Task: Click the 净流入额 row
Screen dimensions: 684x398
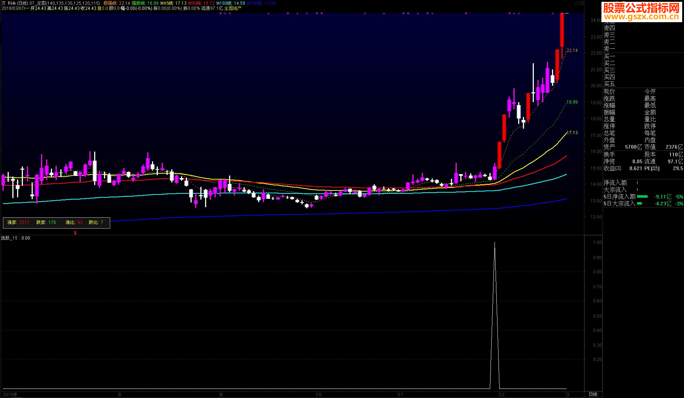Action: coord(643,183)
